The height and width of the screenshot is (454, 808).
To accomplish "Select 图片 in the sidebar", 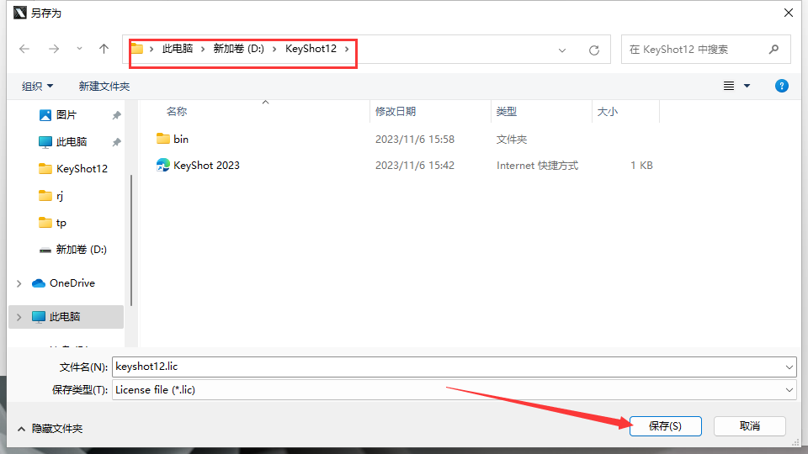I will click(66, 115).
